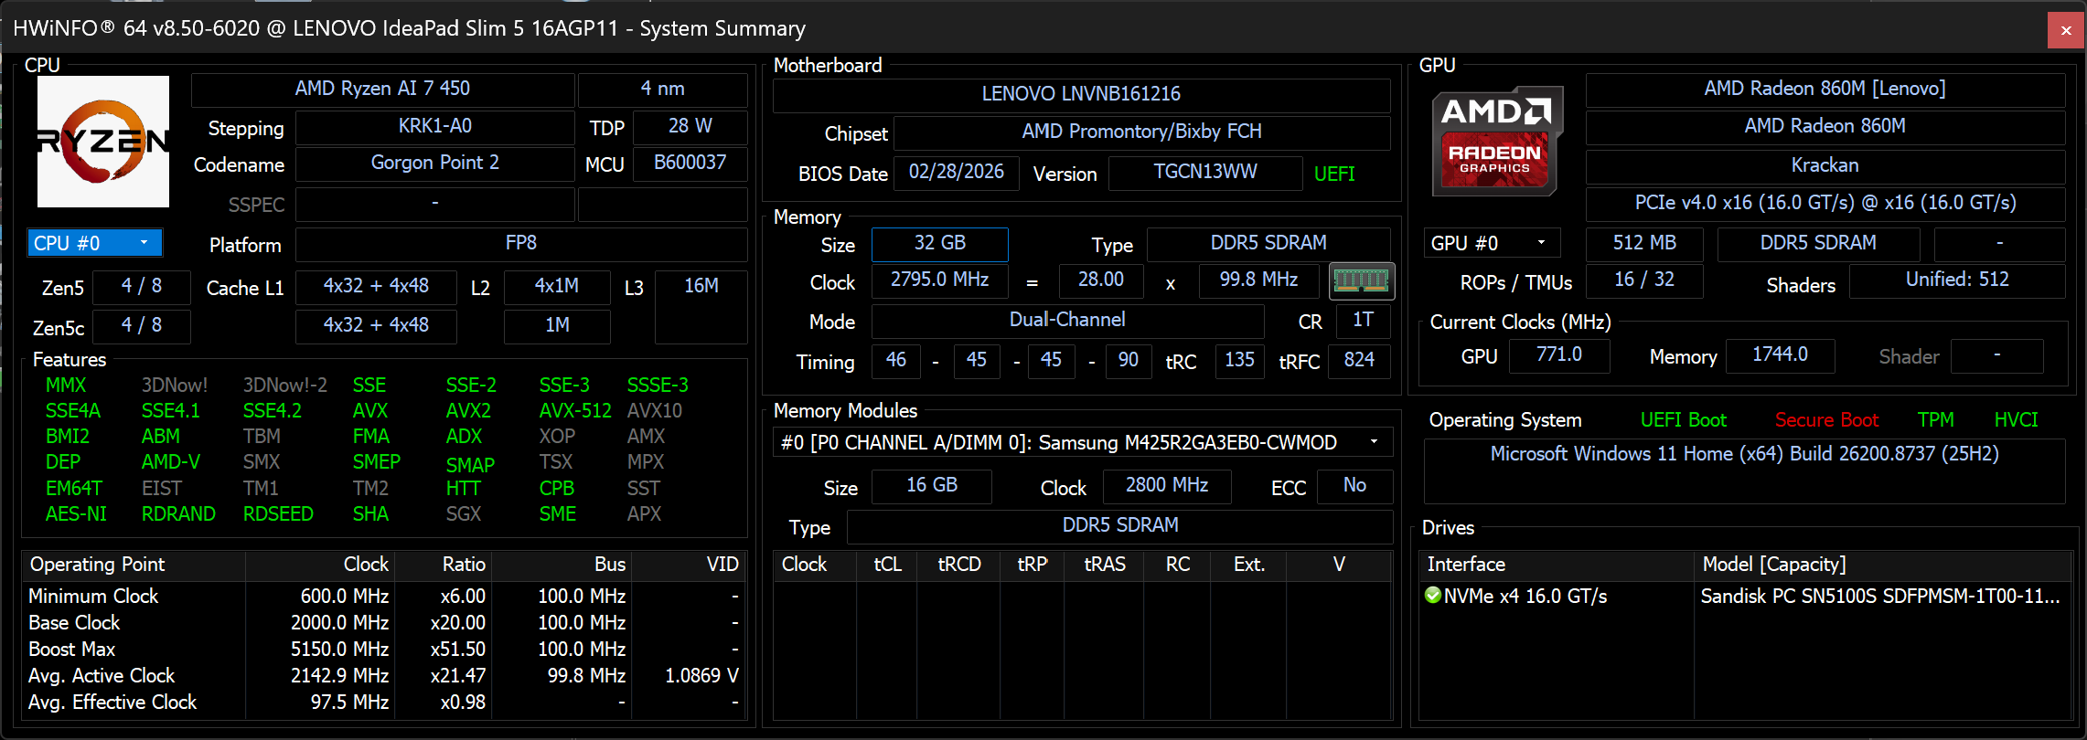Image resolution: width=2087 pixels, height=740 pixels.
Task: Click the AMD Radeon Graphics logo
Action: coord(1497,142)
